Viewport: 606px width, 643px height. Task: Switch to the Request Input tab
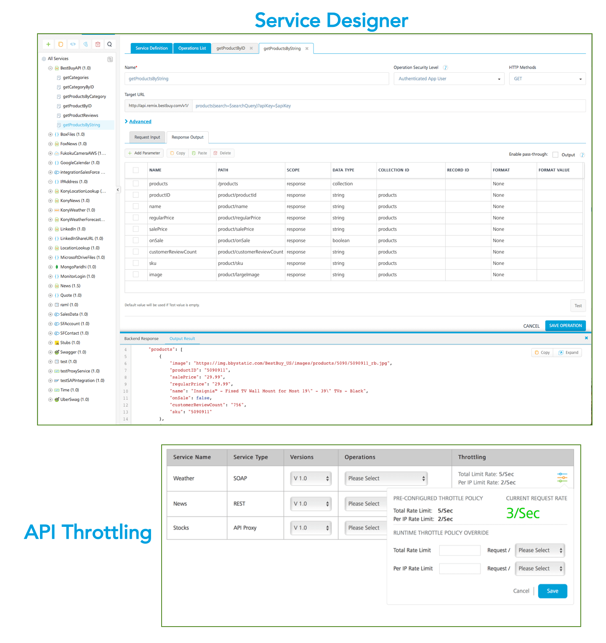147,137
